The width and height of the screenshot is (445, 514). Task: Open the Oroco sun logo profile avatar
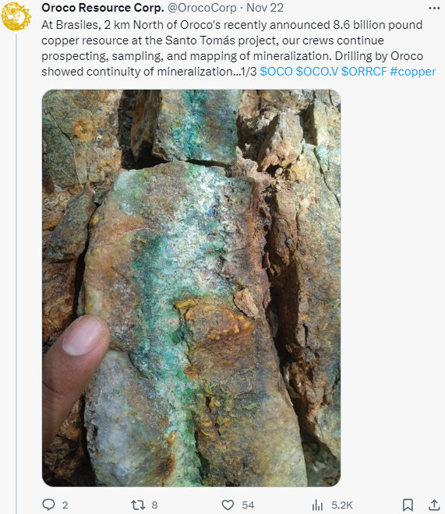click(16, 15)
